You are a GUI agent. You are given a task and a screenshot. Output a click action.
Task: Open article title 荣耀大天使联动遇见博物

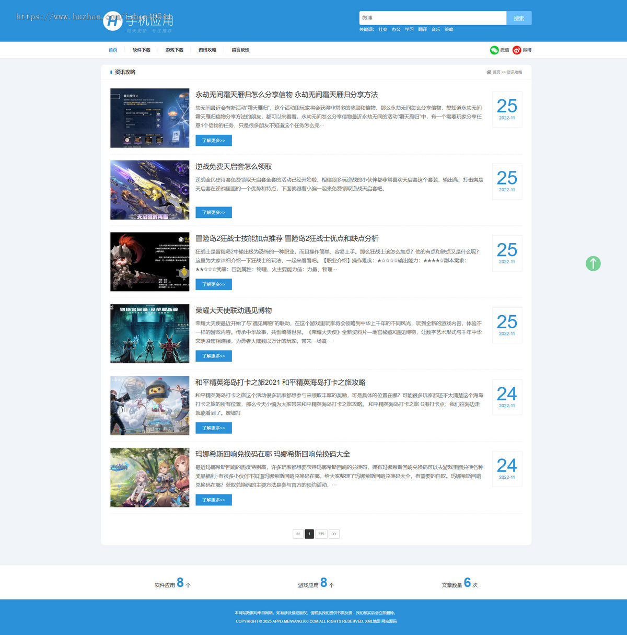click(234, 310)
